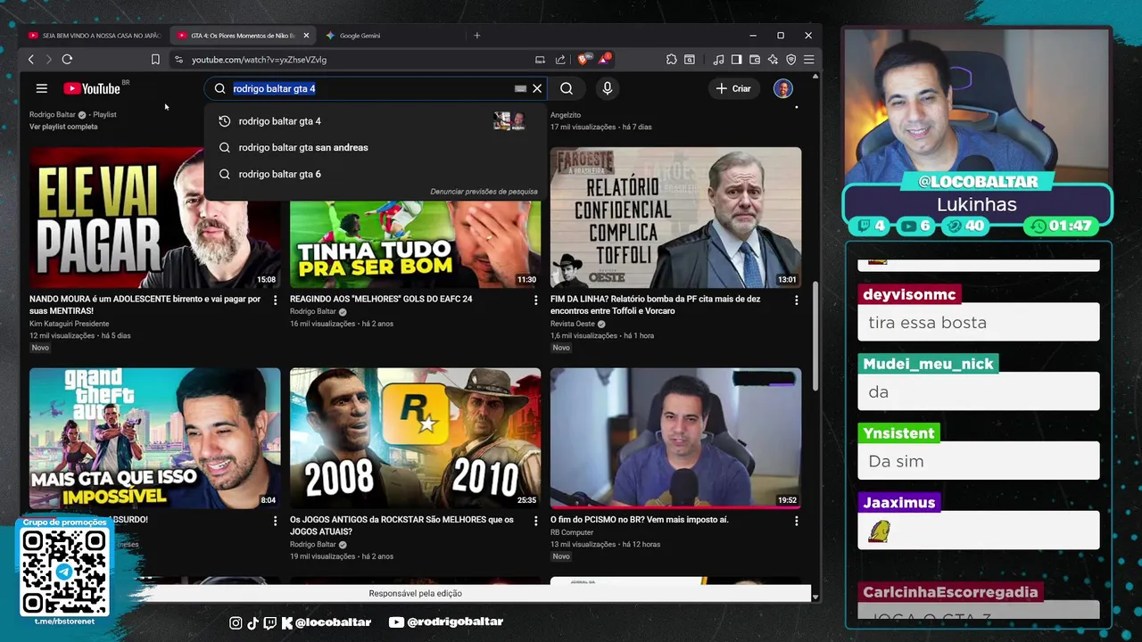The image size is (1142, 642).
Task: Open TINHA TUDO PRA SER BOM thumbnail
Action: [415, 244]
